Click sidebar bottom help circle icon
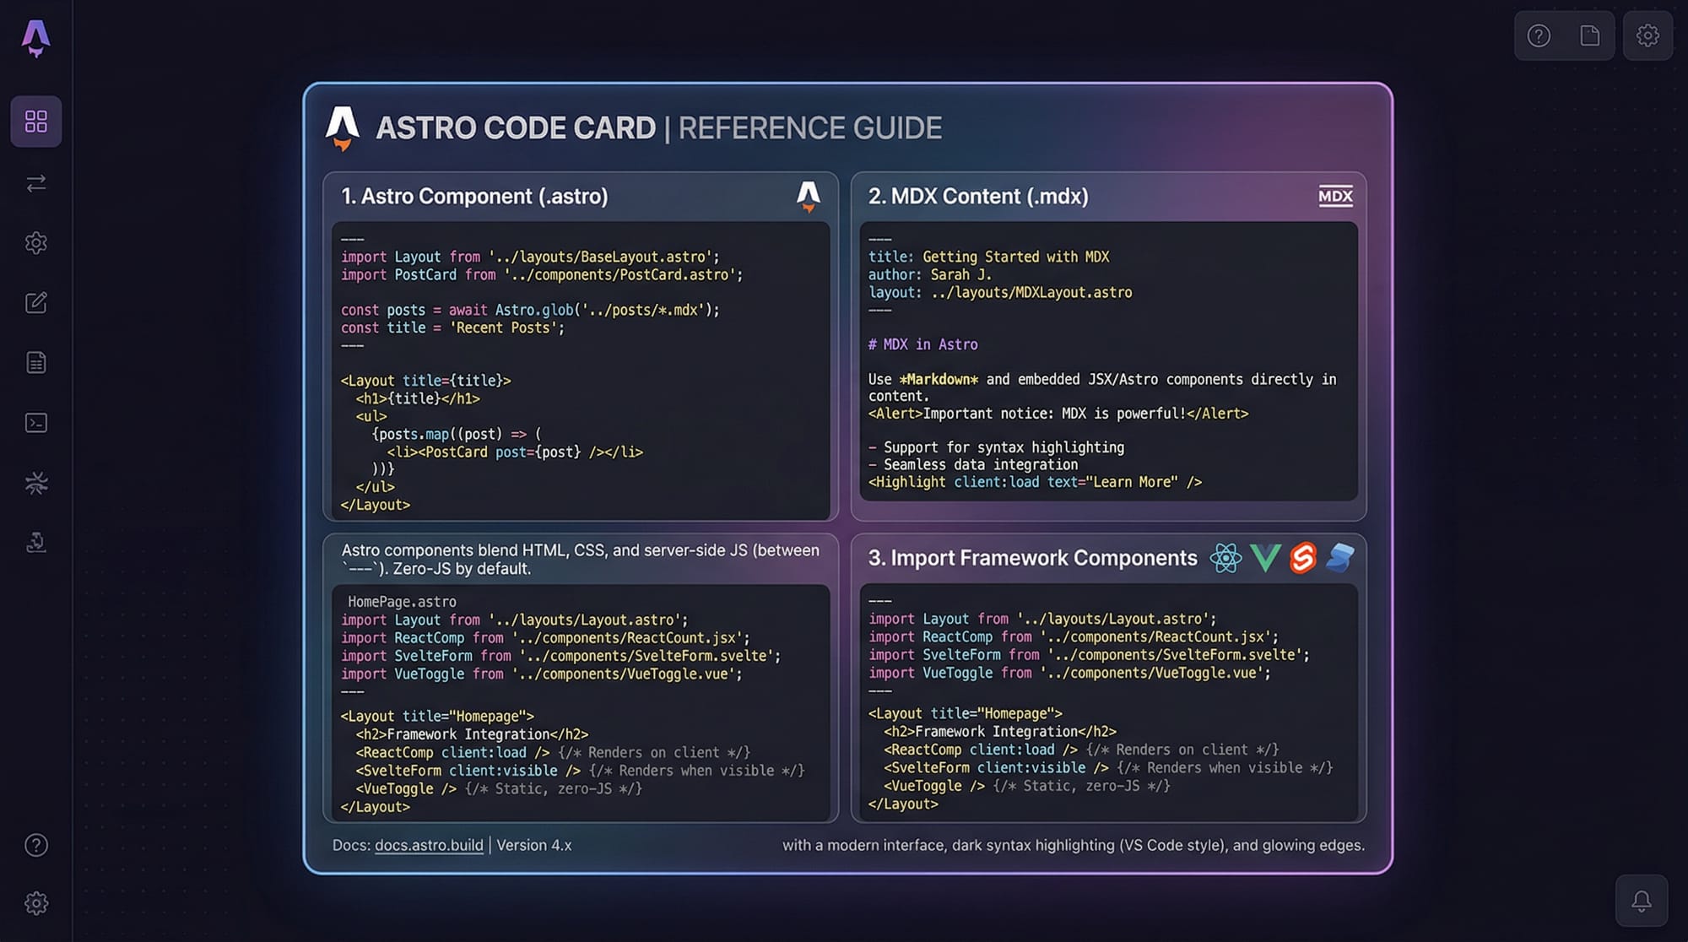 [36, 845]
